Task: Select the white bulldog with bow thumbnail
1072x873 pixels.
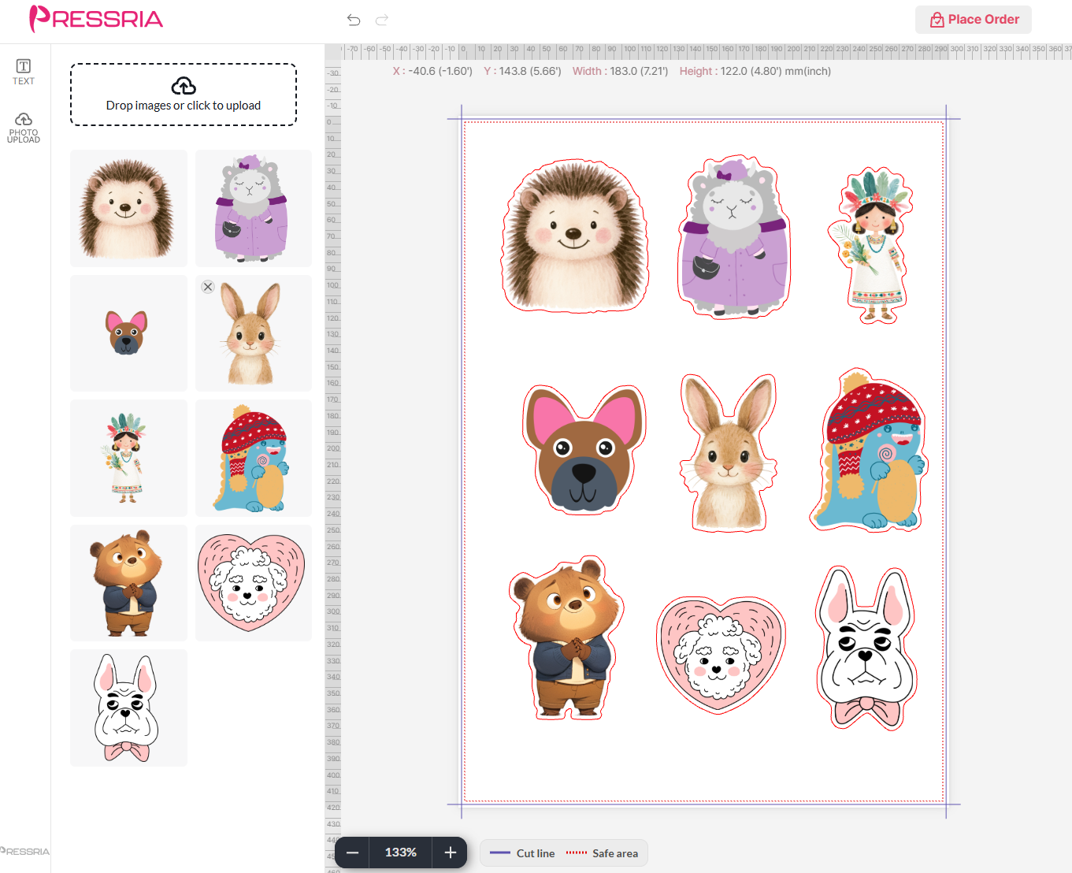Action: click(x=128, y=708)
